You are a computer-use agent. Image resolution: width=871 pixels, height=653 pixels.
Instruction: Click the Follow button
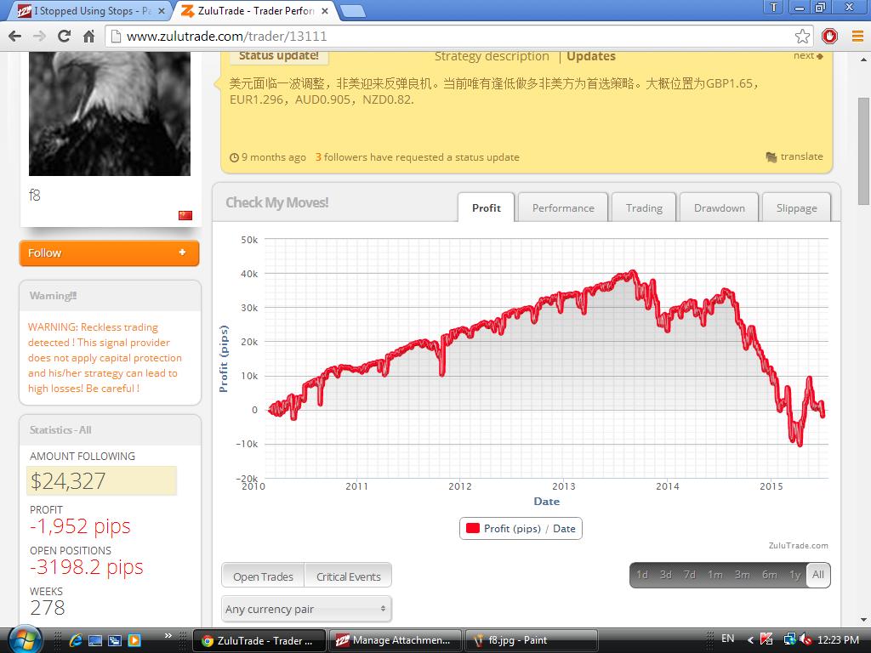(x=109, y=253)
